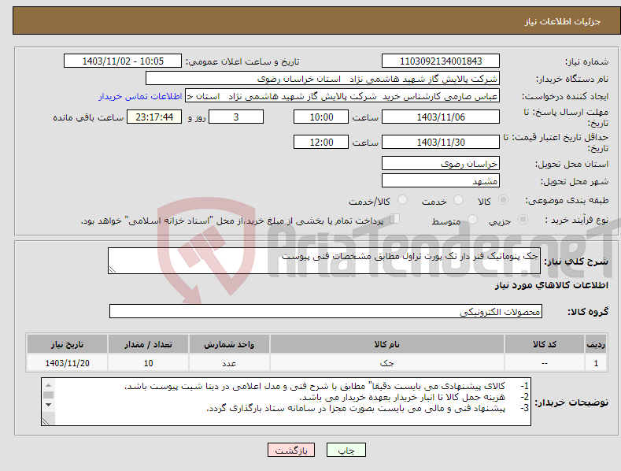Click the buyer notes scrollbar thumb

(48, 395)
